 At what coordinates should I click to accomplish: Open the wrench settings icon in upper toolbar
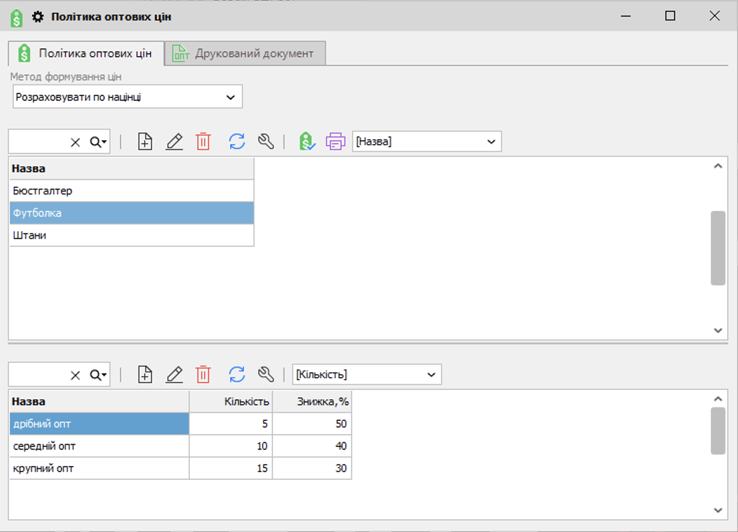pos(266,142)
